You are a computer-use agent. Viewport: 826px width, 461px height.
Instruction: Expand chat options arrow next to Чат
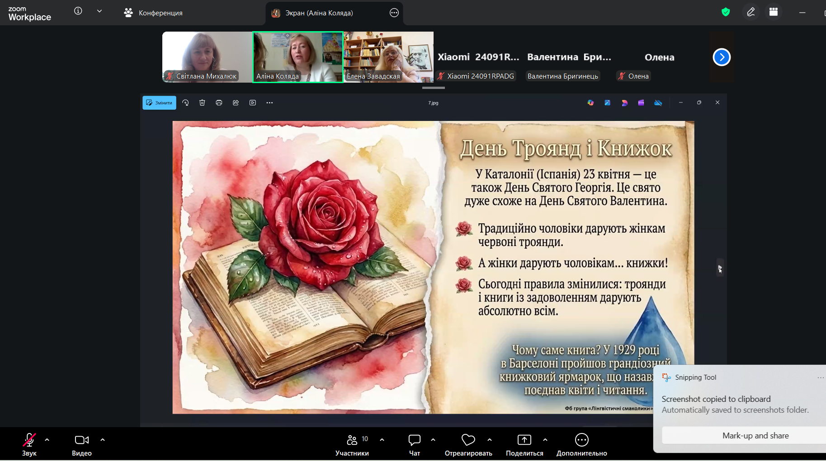pyautogui.click(x=433, y=439)
